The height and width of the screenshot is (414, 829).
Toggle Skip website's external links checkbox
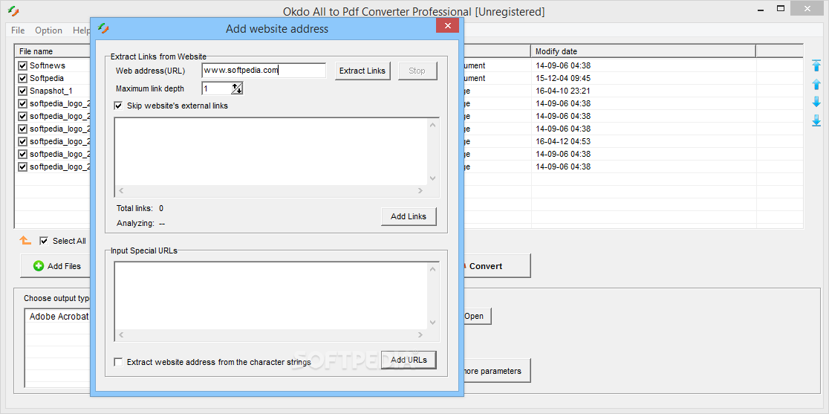click(x=118, y=106)
